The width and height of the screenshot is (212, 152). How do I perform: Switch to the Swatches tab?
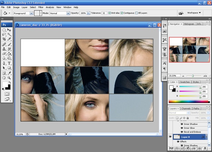click(185, 82)
